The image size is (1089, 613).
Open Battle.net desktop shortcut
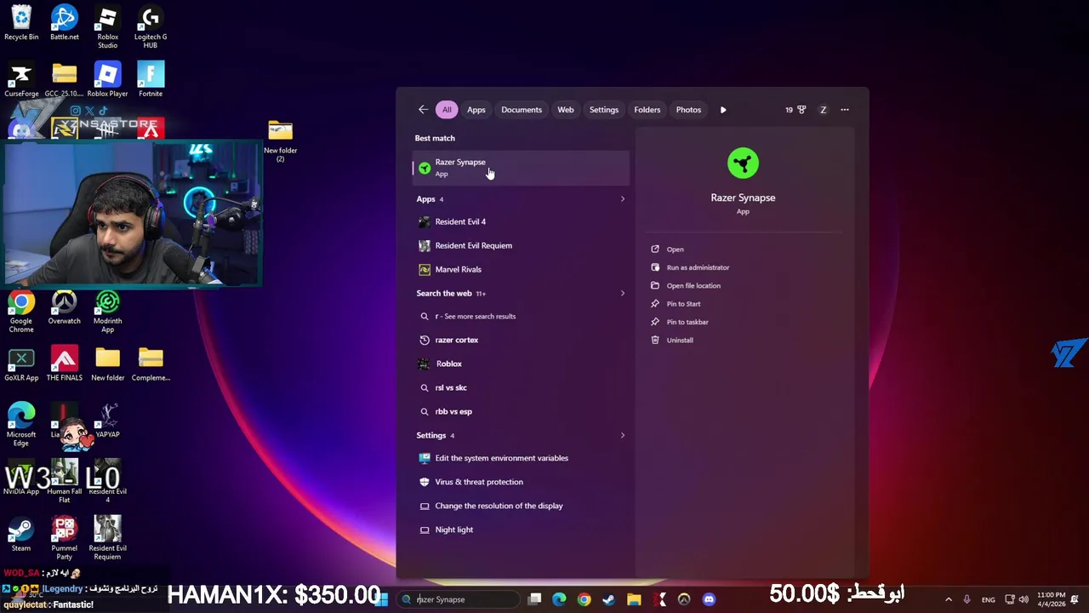tap(65, 23)
